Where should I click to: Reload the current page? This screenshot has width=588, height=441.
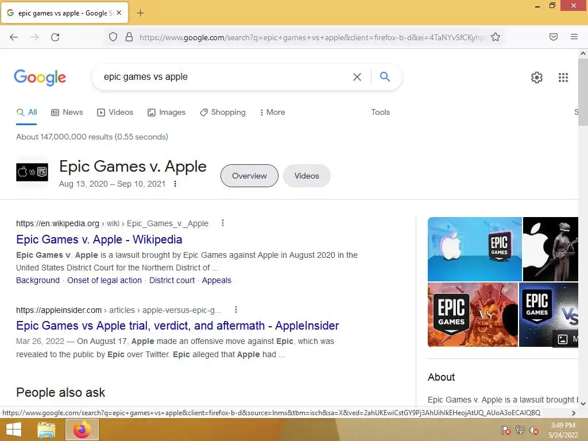(55, 37)
